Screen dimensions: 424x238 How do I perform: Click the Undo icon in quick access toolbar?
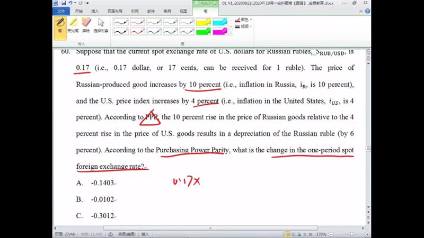click(x=70, y=3)
